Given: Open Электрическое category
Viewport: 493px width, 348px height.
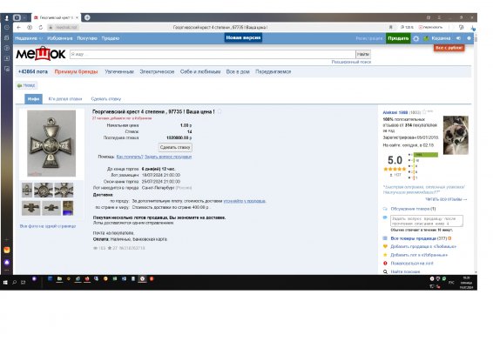Looking at the screenshot, I should (157, 71).
